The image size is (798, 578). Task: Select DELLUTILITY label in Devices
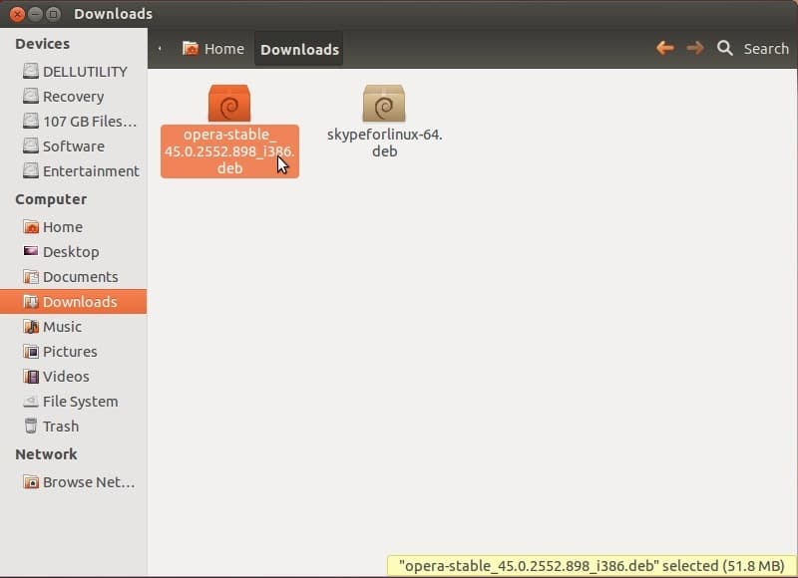pyautogui.click(x=85, y=72)
